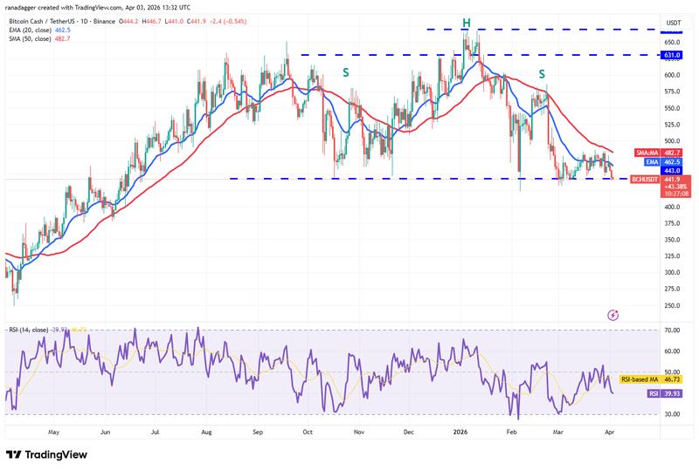699x470 pixels.
Task: Click the 400.0 level on price axis
Action: 673,208
